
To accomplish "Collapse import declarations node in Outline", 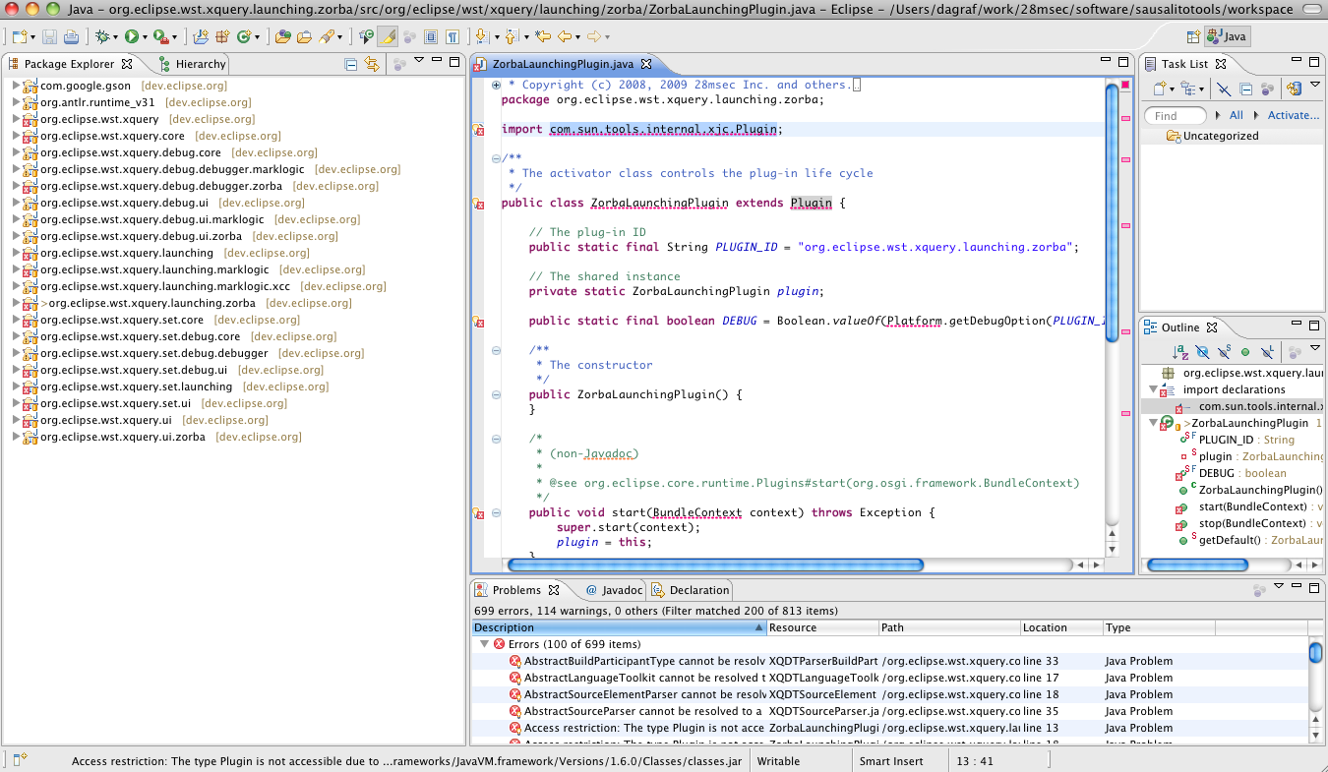I will click(x=1153, y=389).
